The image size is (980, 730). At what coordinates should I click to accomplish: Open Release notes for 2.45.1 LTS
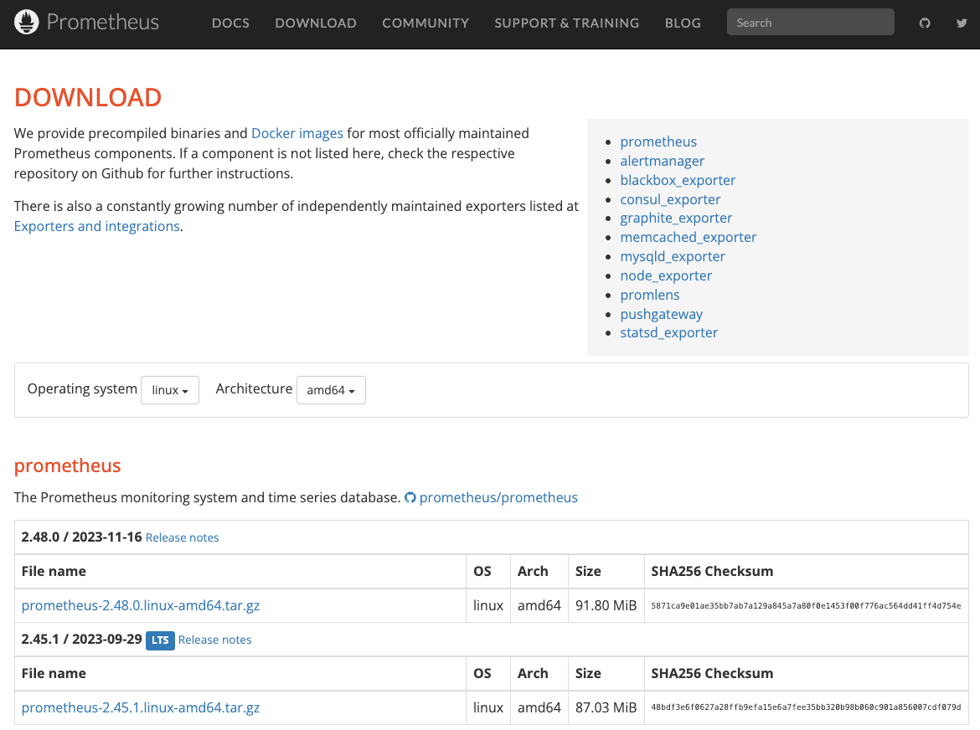[x=214, y=640]
